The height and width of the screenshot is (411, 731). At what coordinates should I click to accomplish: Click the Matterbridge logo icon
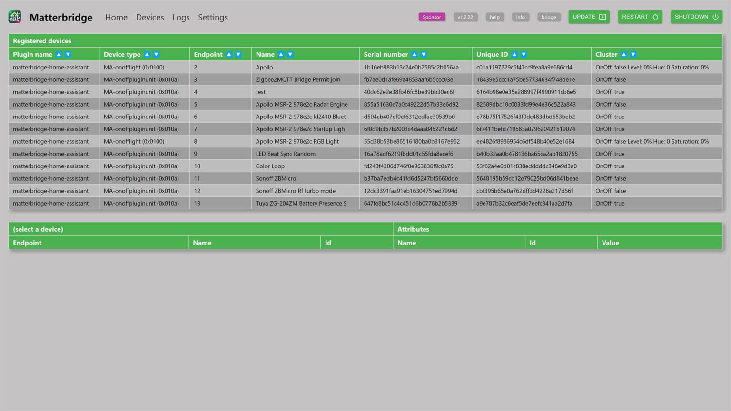point(15,17)
